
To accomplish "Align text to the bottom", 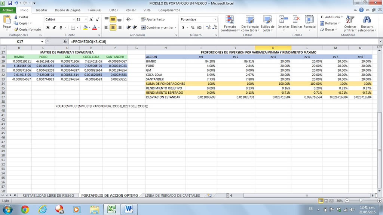I will pyautogui.click(x=119, y=19).
